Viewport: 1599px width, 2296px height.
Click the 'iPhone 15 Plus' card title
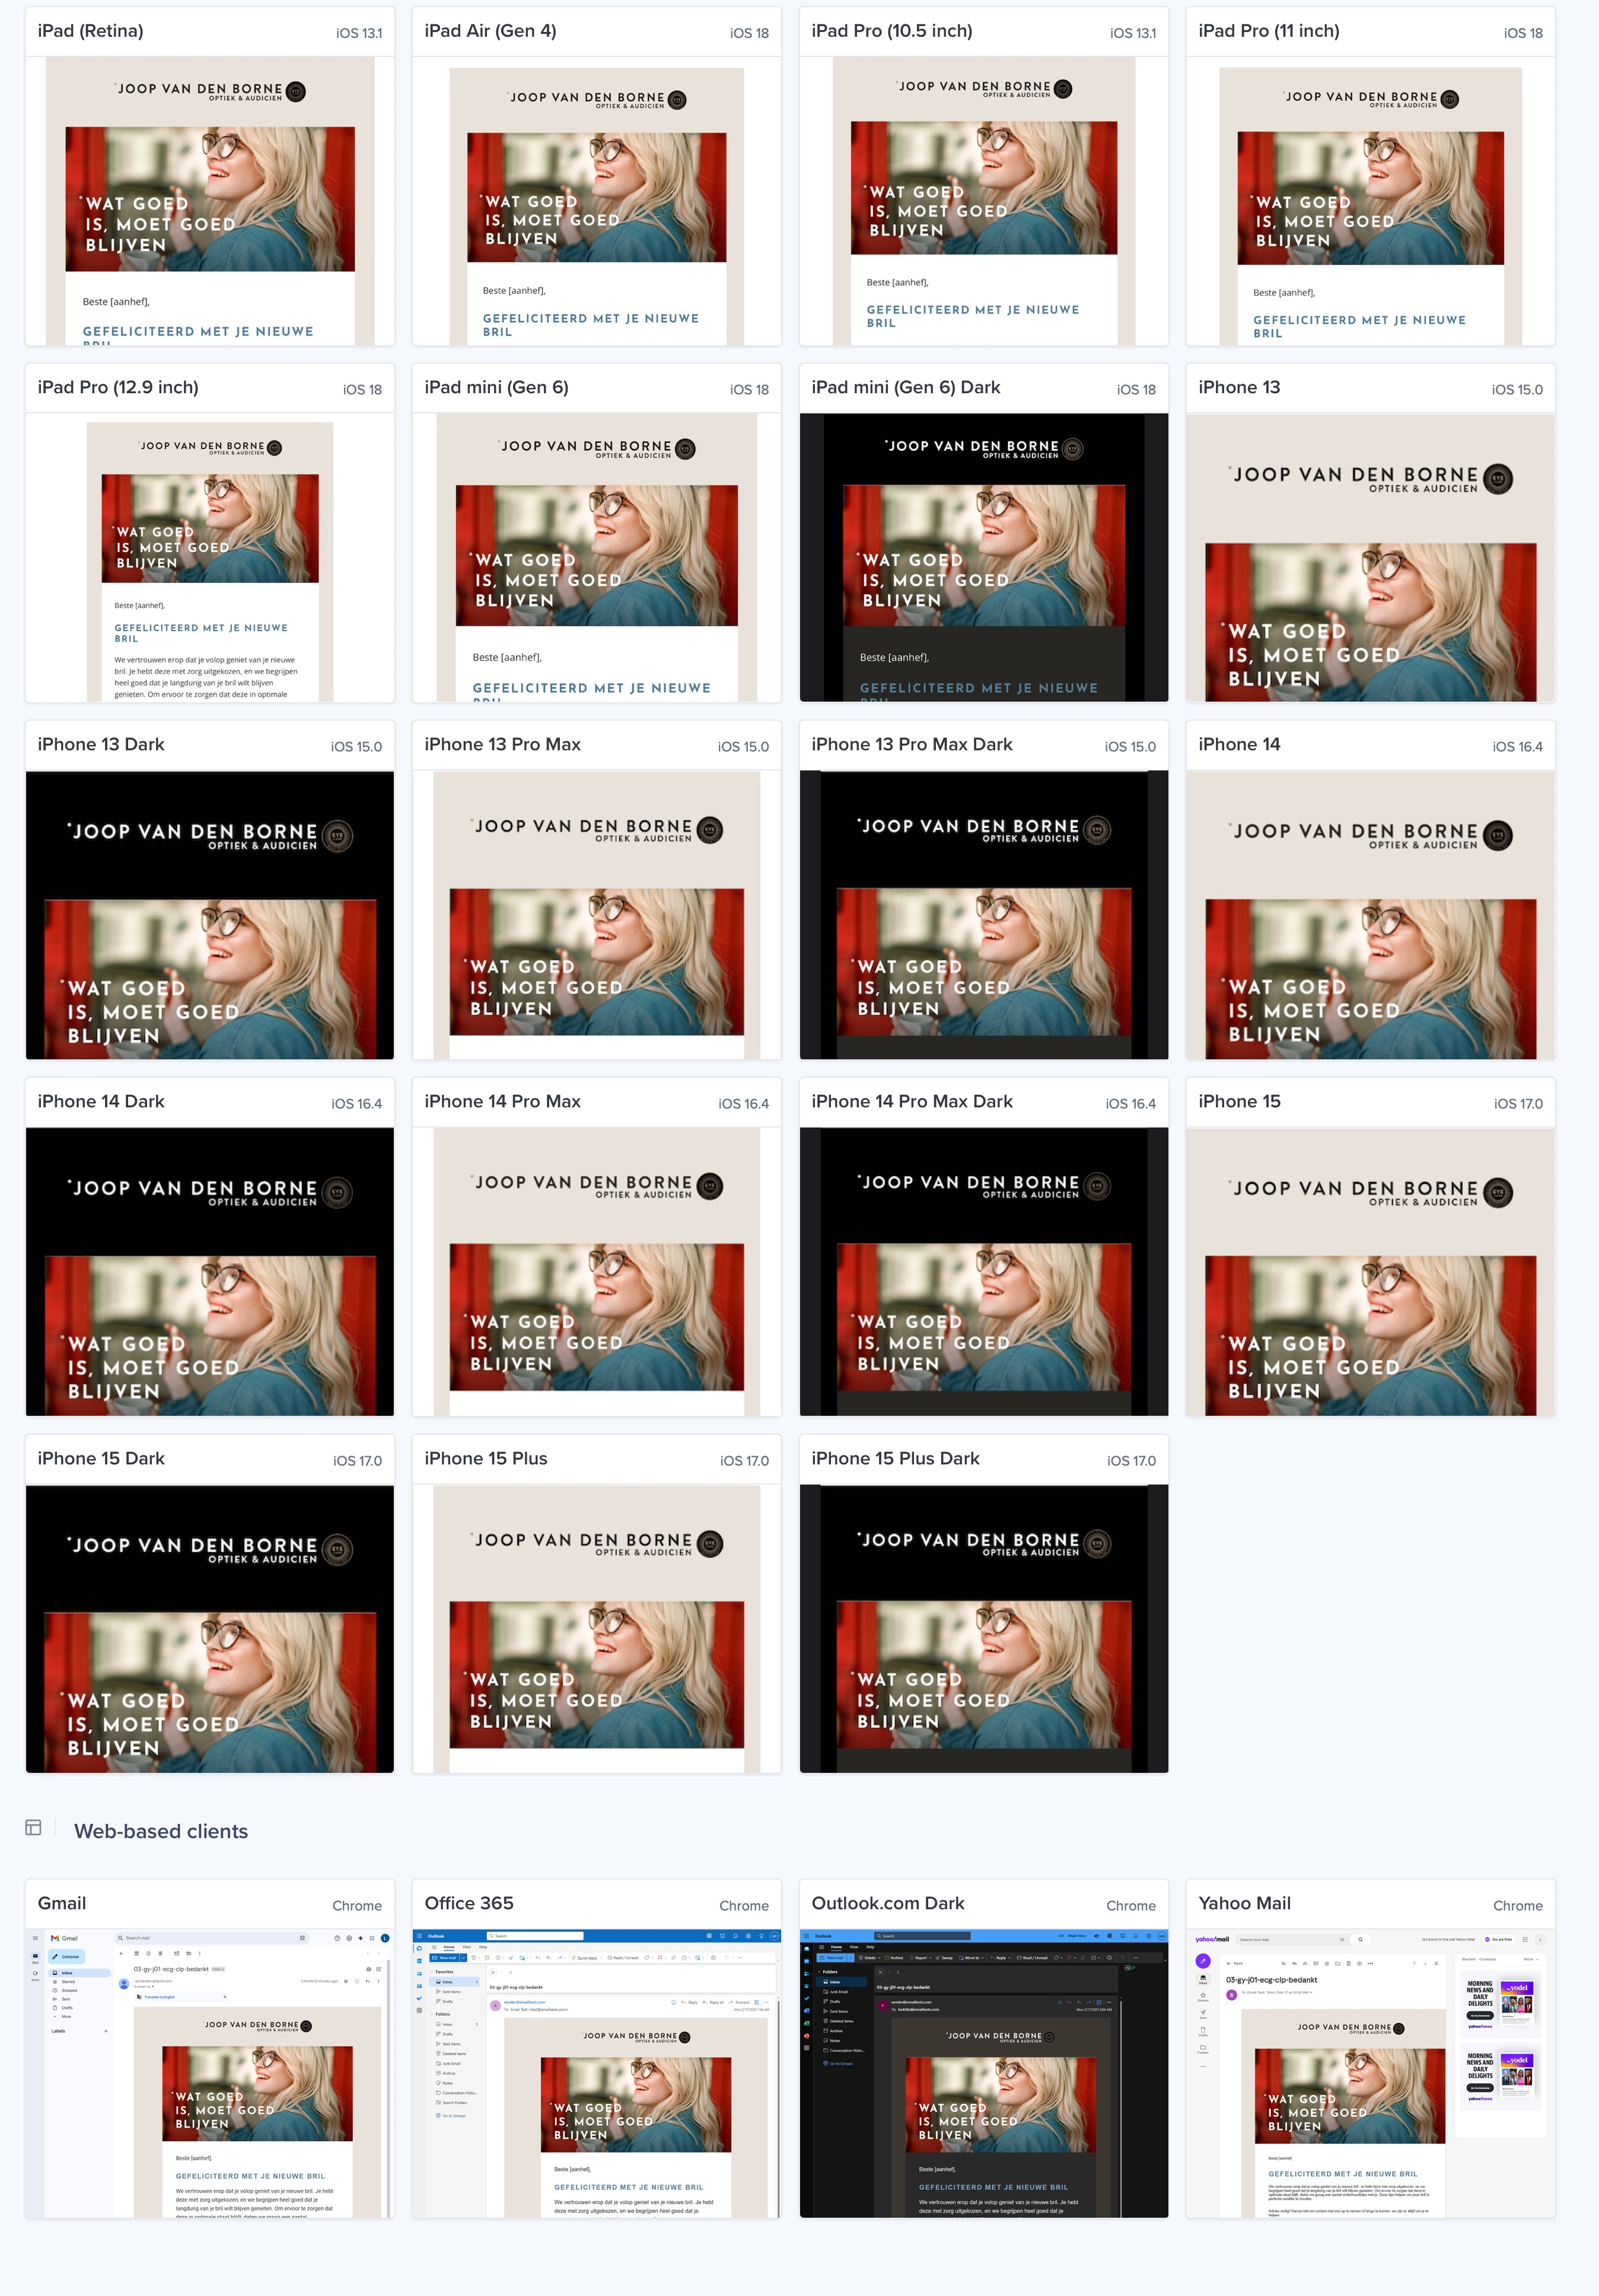[x=486, y=1459]
